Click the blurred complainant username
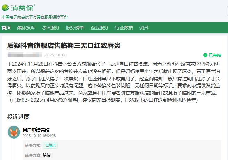228x160 pixels. pos(24,55)
